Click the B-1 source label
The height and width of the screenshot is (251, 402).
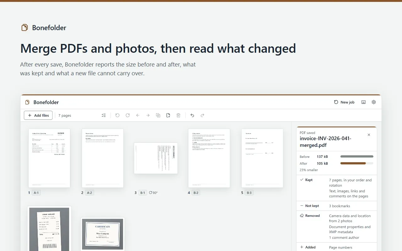143,193
